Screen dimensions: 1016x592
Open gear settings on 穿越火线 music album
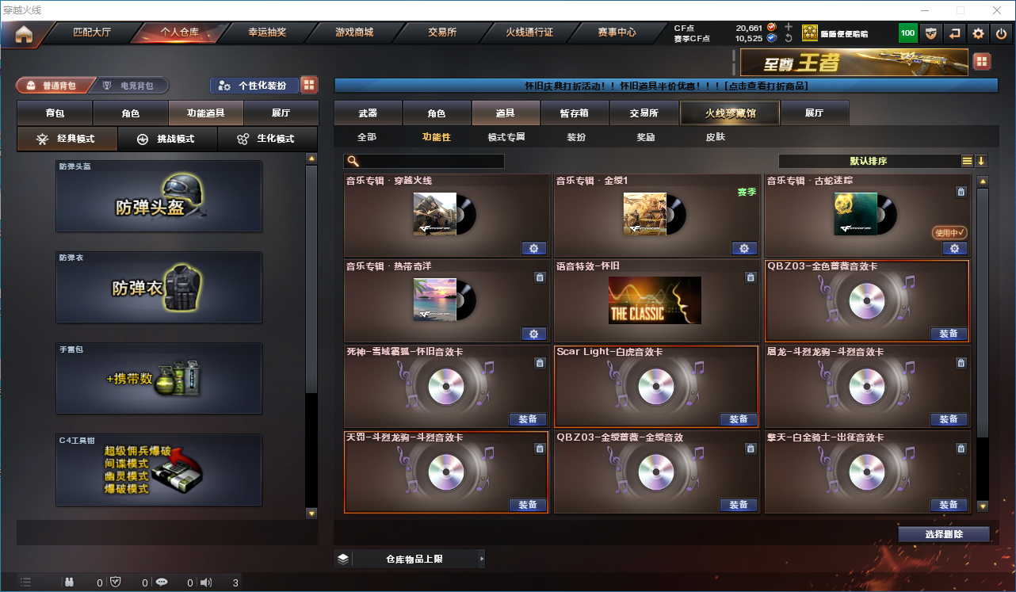533,248
